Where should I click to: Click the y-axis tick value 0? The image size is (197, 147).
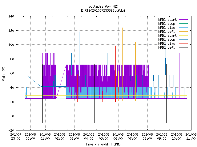pos(13,116)
